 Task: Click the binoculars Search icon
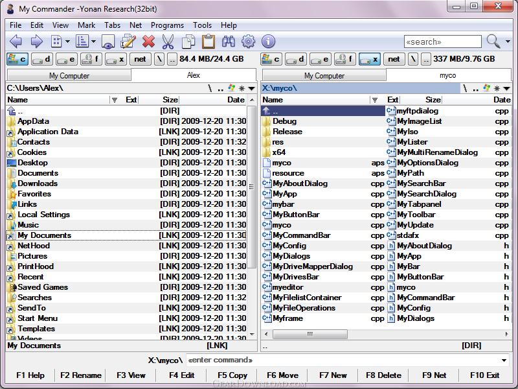point(229,41)
